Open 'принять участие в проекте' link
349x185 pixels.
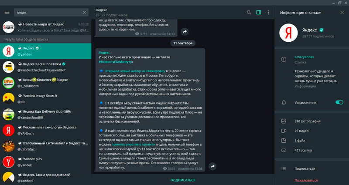tap(133, 145)
